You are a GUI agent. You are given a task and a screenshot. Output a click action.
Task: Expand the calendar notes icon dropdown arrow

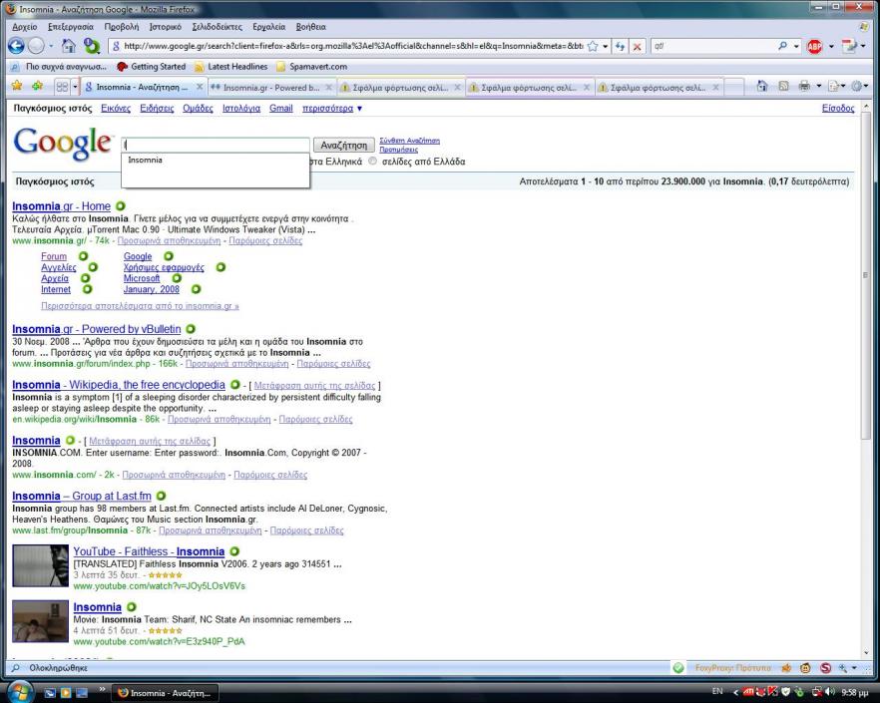click(x=864, y=47)
